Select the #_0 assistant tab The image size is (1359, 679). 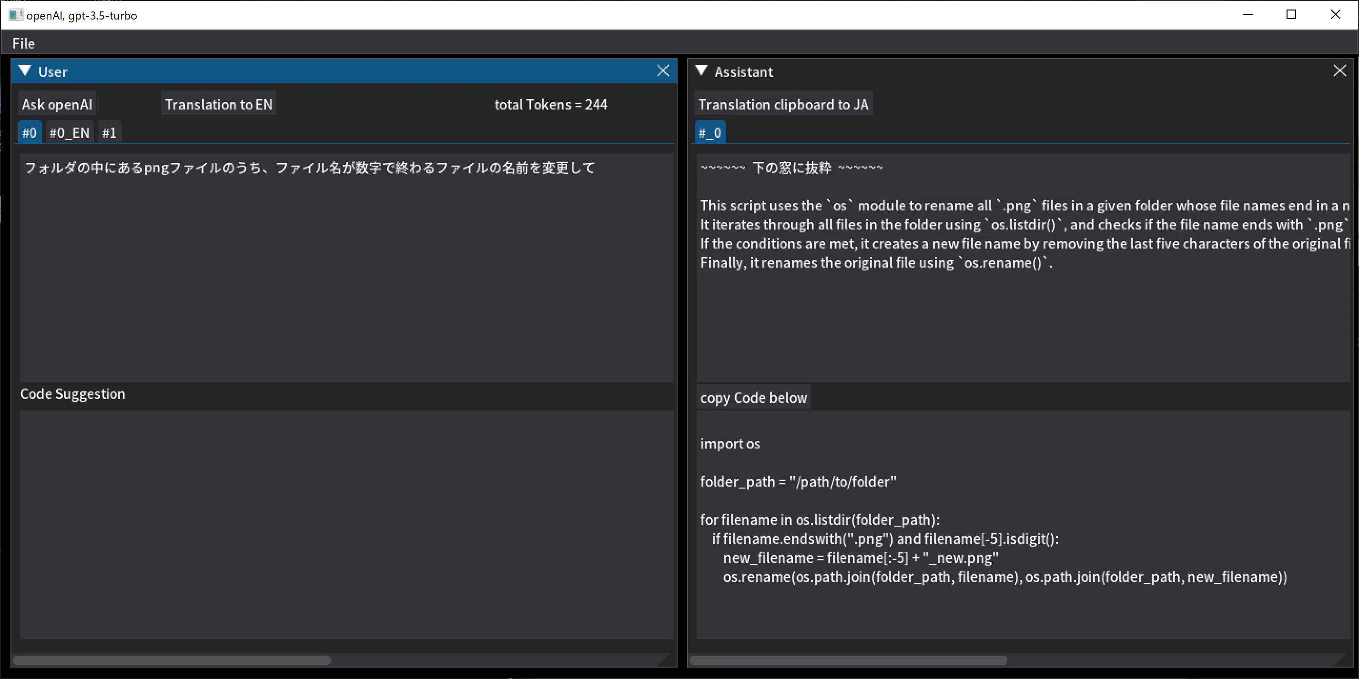(710, 133)
